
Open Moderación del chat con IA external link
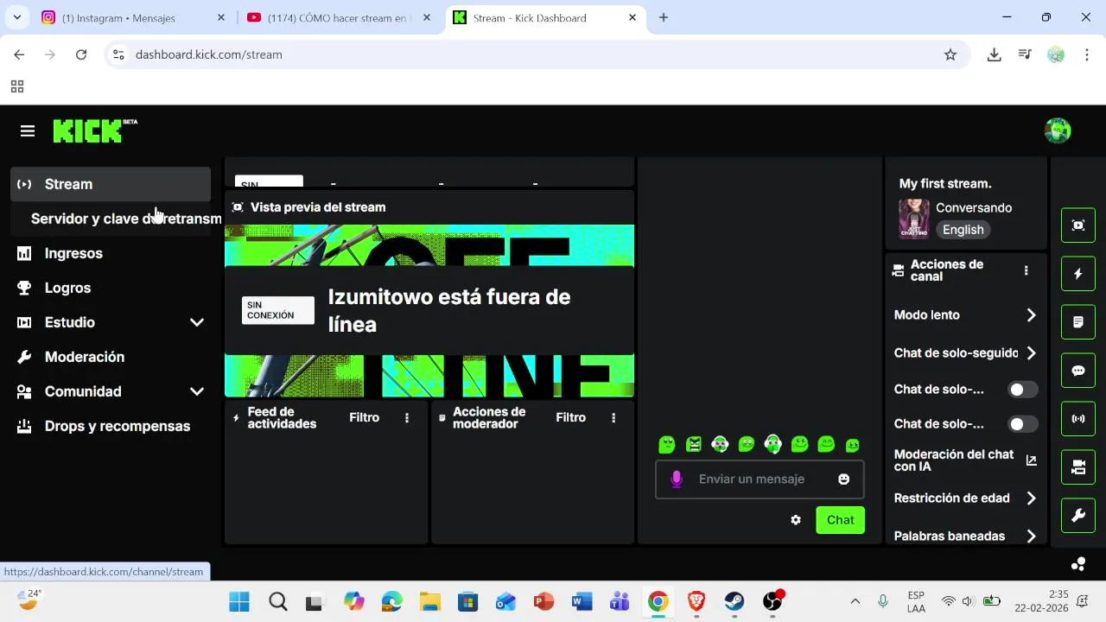click(x=1031, y=460)
